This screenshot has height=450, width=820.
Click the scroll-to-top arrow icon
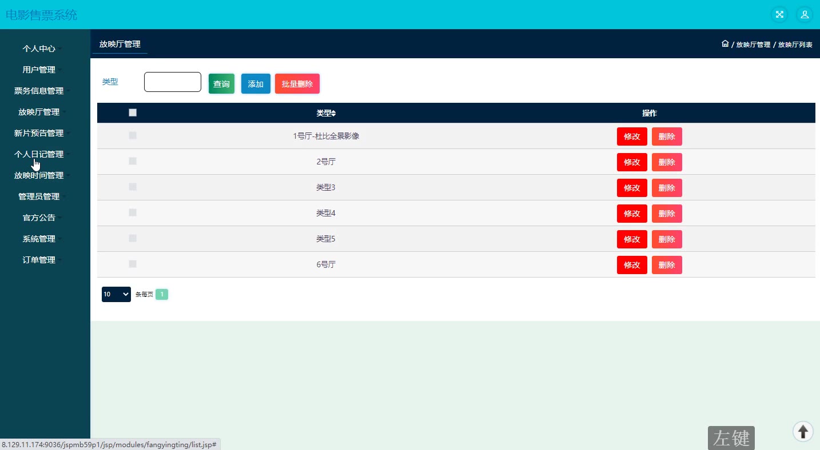[x=803, y=431]
